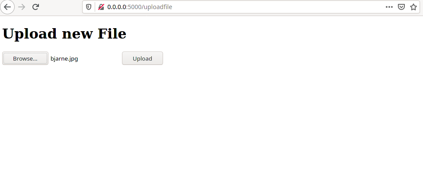Open the page actions three-dots menu
The image size is (423, 187).
(389, 7)
